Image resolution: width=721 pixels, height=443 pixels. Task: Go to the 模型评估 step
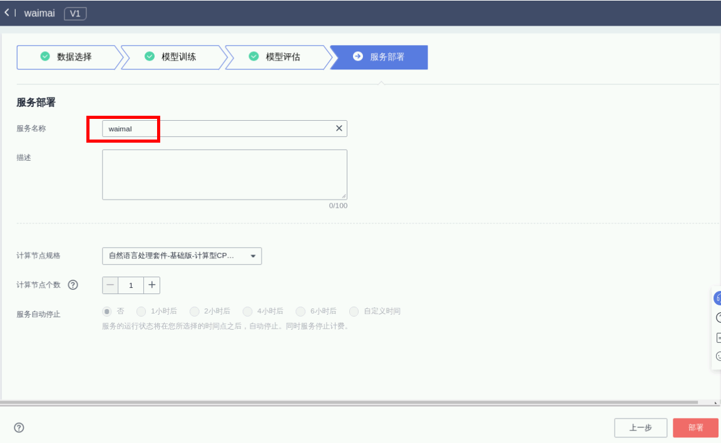point(276,57)
